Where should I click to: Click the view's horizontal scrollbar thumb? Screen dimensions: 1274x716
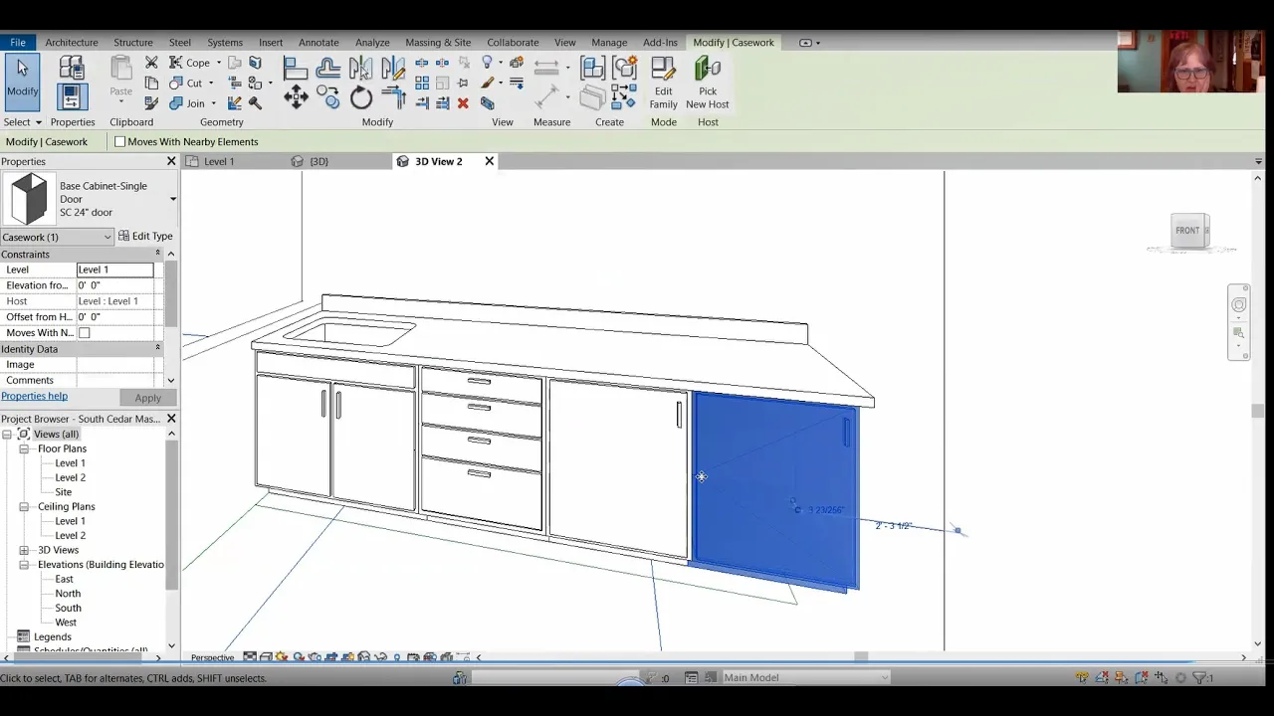coord(861,657)
